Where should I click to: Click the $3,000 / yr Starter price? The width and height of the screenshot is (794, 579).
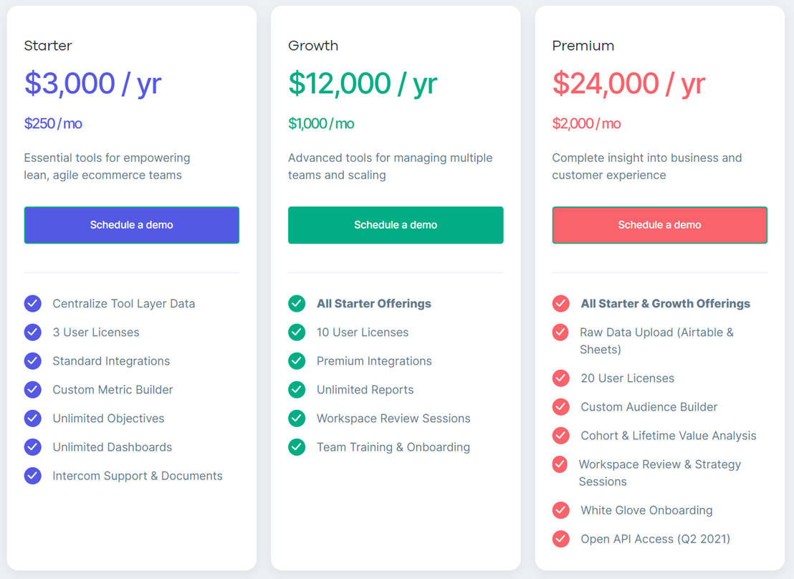pyautogui.click(x=92, y=84)
